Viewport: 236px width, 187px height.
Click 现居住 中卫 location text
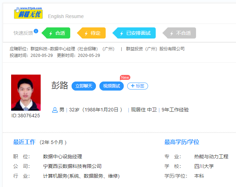144,110
